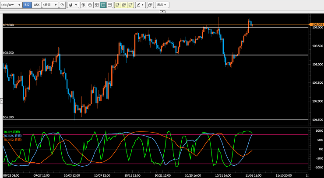Click the 10/15 12:00 time axis label
Screen dimensions: 324x178
(133, 175)
